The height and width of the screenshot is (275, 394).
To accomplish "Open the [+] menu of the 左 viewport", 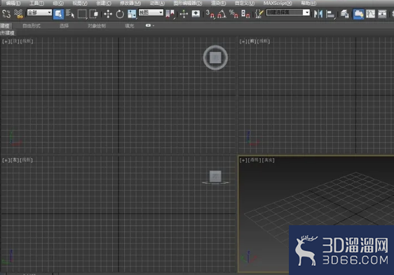I will (x=6, y=160).
